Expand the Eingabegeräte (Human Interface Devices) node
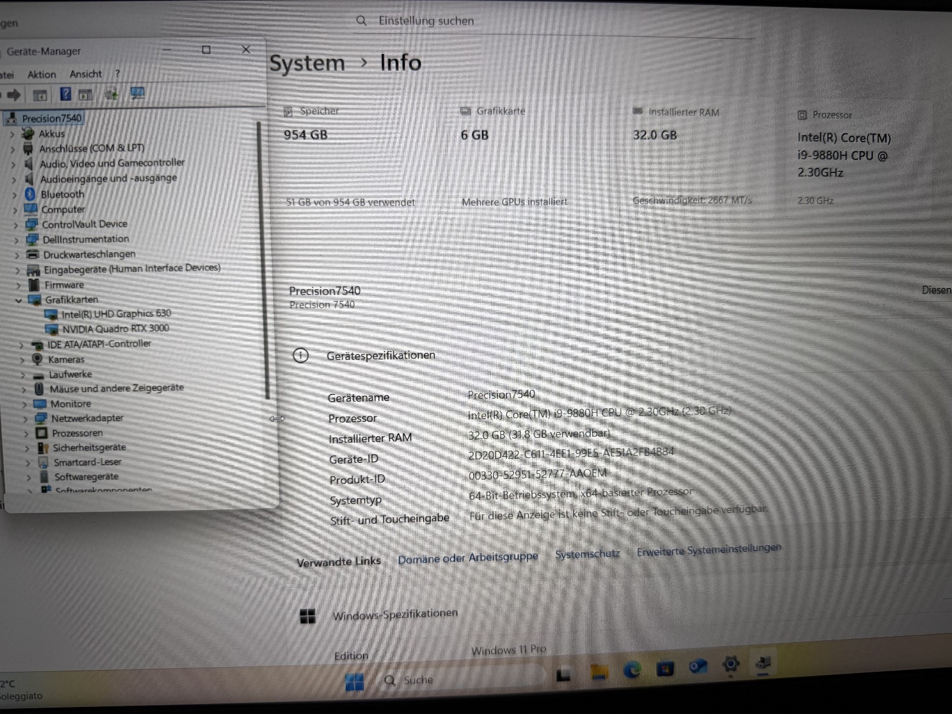Image resolution: width=952 pixels, height=714 pixels. pyautogui.click(x=17, y=270)
